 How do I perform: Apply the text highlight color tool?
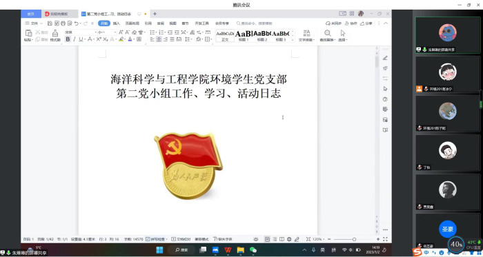[121, 39]
